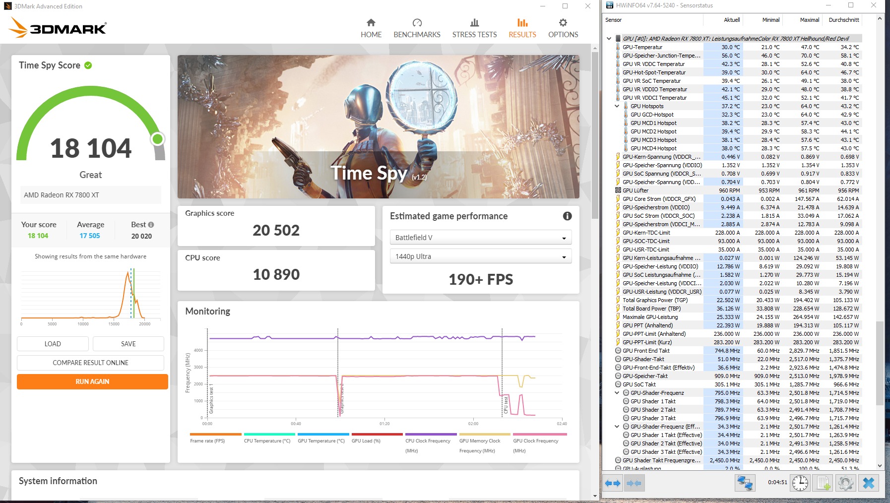
Task: Click the clock icon beside GPU Front End Takt
Action: click(618, 351)
